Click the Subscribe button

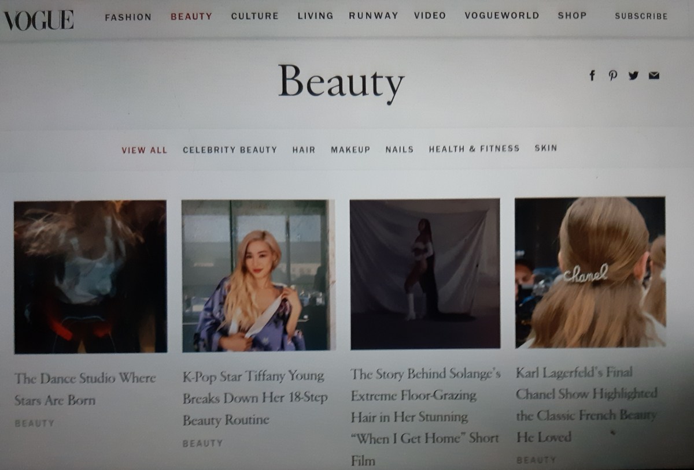click(x=641, y=16)
